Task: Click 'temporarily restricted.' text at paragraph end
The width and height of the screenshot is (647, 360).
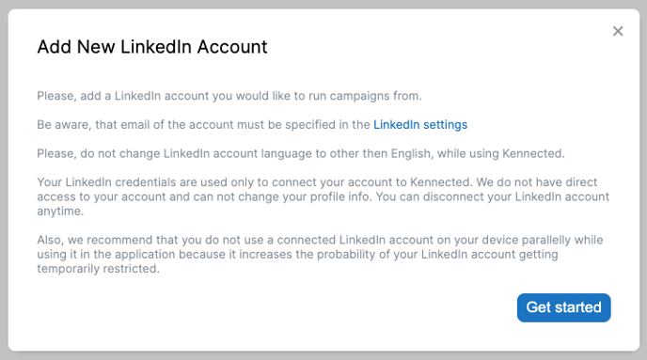Action: 98,269
